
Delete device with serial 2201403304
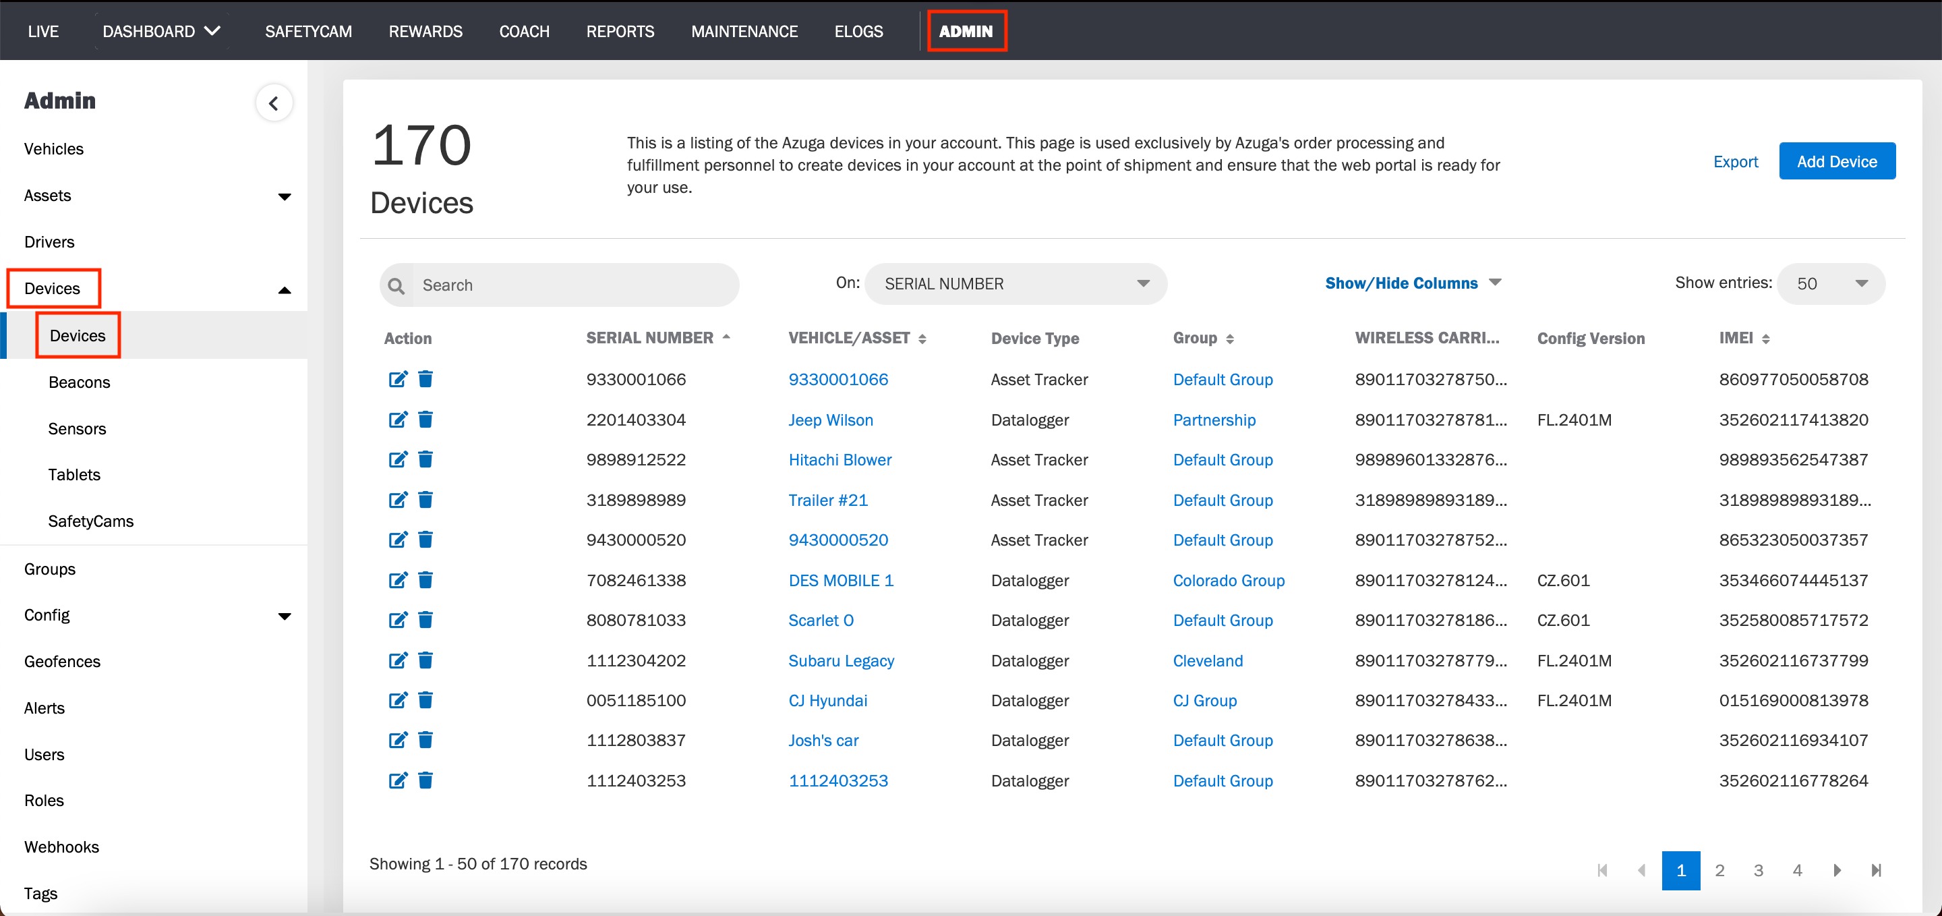coord(425,419)
